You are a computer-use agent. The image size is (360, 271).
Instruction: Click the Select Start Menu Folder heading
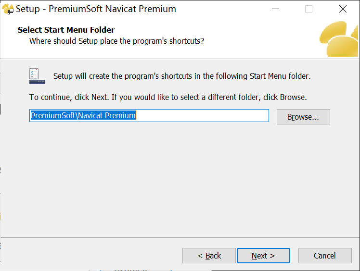click(66, 30)
